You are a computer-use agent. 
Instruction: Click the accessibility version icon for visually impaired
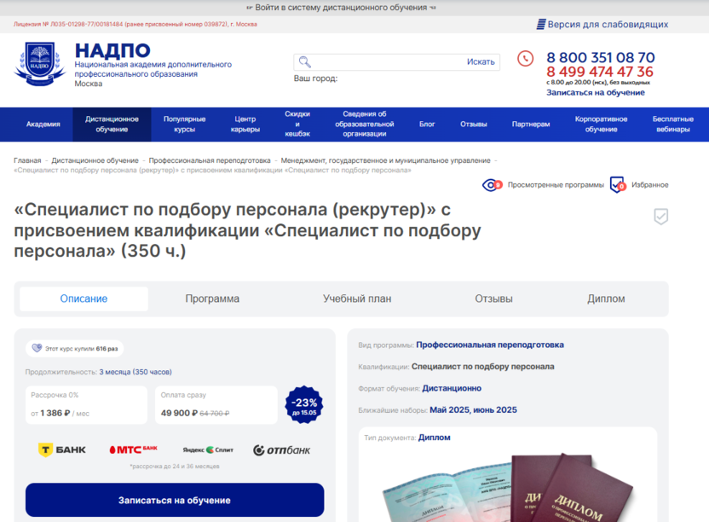[541, 25]
